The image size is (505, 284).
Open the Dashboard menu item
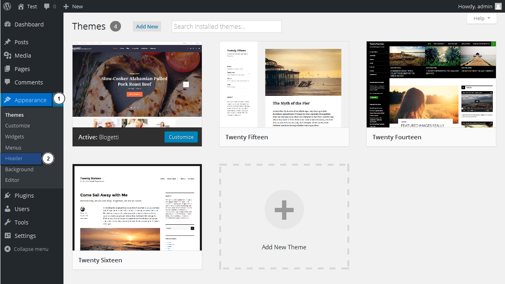pyautogui.click(x=29, y=24)
